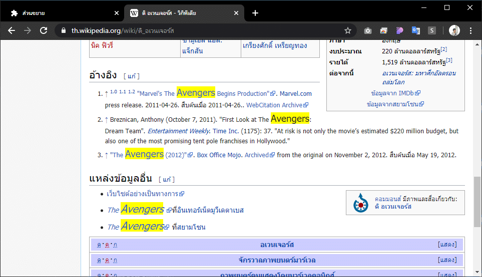
Task: Jump back via reference 3 up arrow
Action: tap(106, 155)
